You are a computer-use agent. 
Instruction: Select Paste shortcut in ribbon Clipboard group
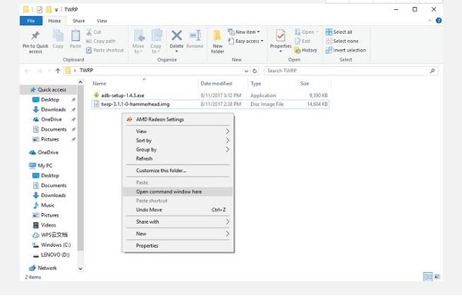(105, 50)
